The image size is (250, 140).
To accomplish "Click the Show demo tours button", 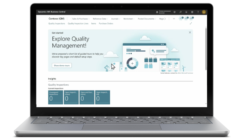I will [x=62, y=65].
